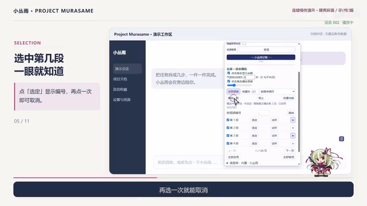Click 选定 for 第 1 段
367x206 pixels.
pyautogui.click(x=255, y=120)
